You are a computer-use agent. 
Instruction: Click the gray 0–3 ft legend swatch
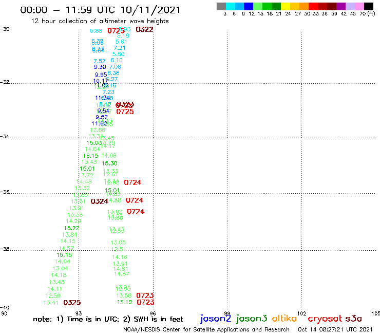[221, 6]
